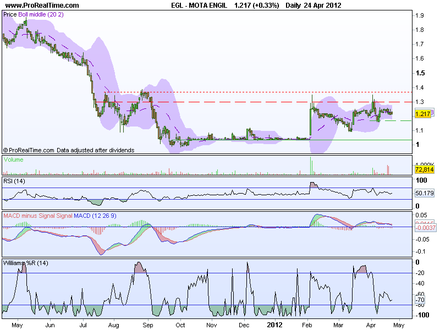Click the 50.179 RSI value tag
This screenshot has width=440, height=330.
coord(425,193)
